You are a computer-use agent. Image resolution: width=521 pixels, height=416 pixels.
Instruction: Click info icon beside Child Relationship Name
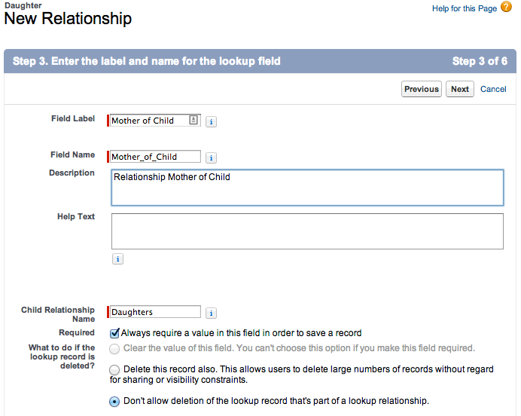click(x=212, y=313)
